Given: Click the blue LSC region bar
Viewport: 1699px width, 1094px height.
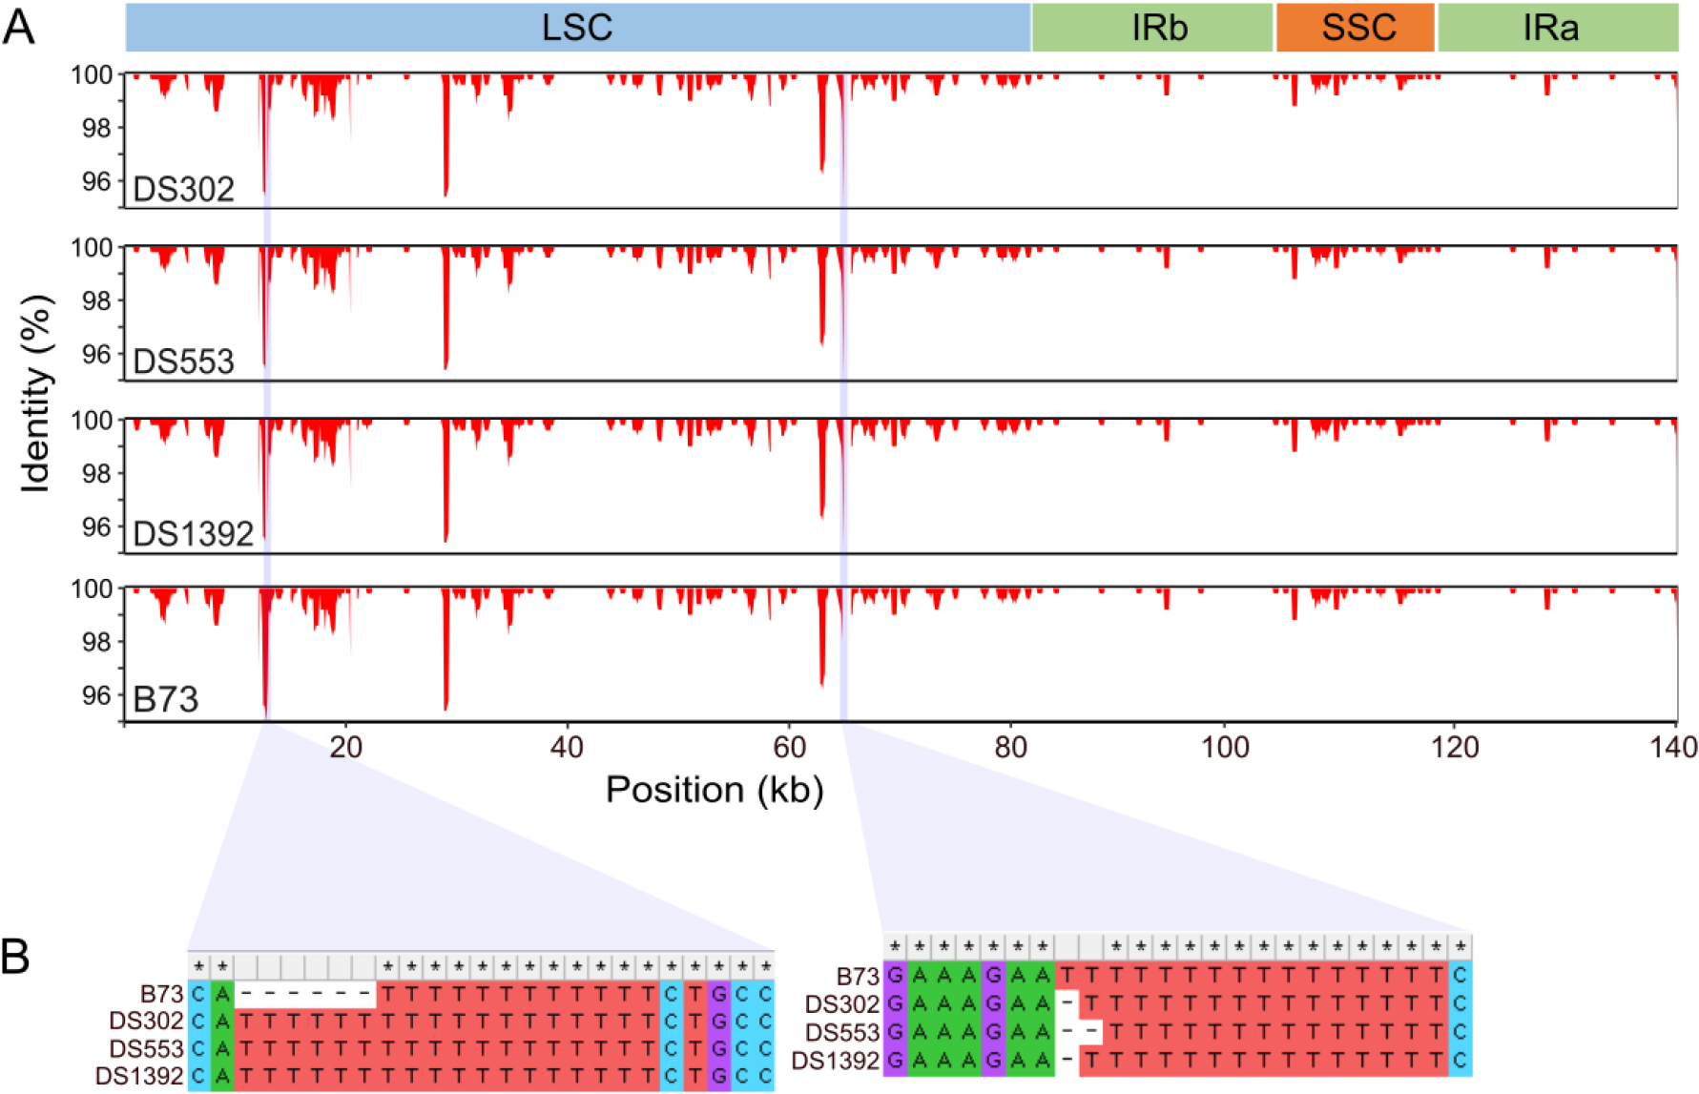Looking at the screenshot, I should (577, 28).
